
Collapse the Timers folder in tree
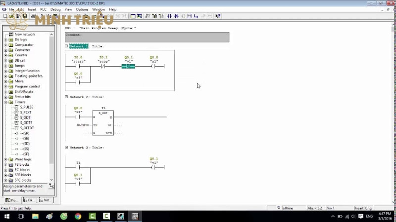tap(6, 102)
